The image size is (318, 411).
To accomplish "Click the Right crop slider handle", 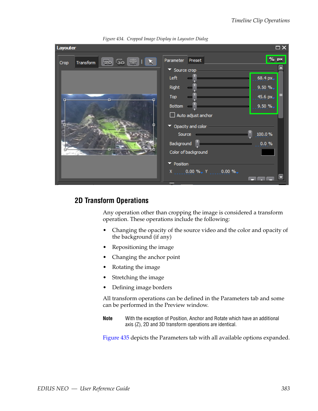I will click(195, 87).
